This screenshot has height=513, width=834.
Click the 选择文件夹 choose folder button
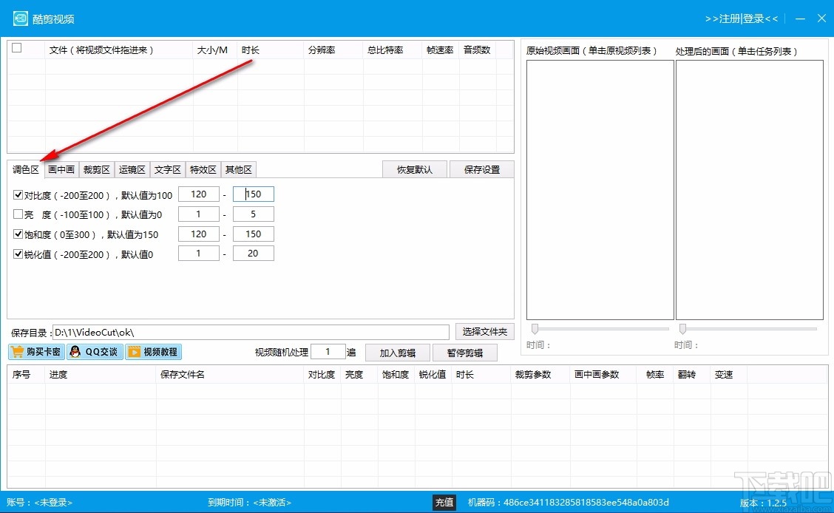(484, 332)
